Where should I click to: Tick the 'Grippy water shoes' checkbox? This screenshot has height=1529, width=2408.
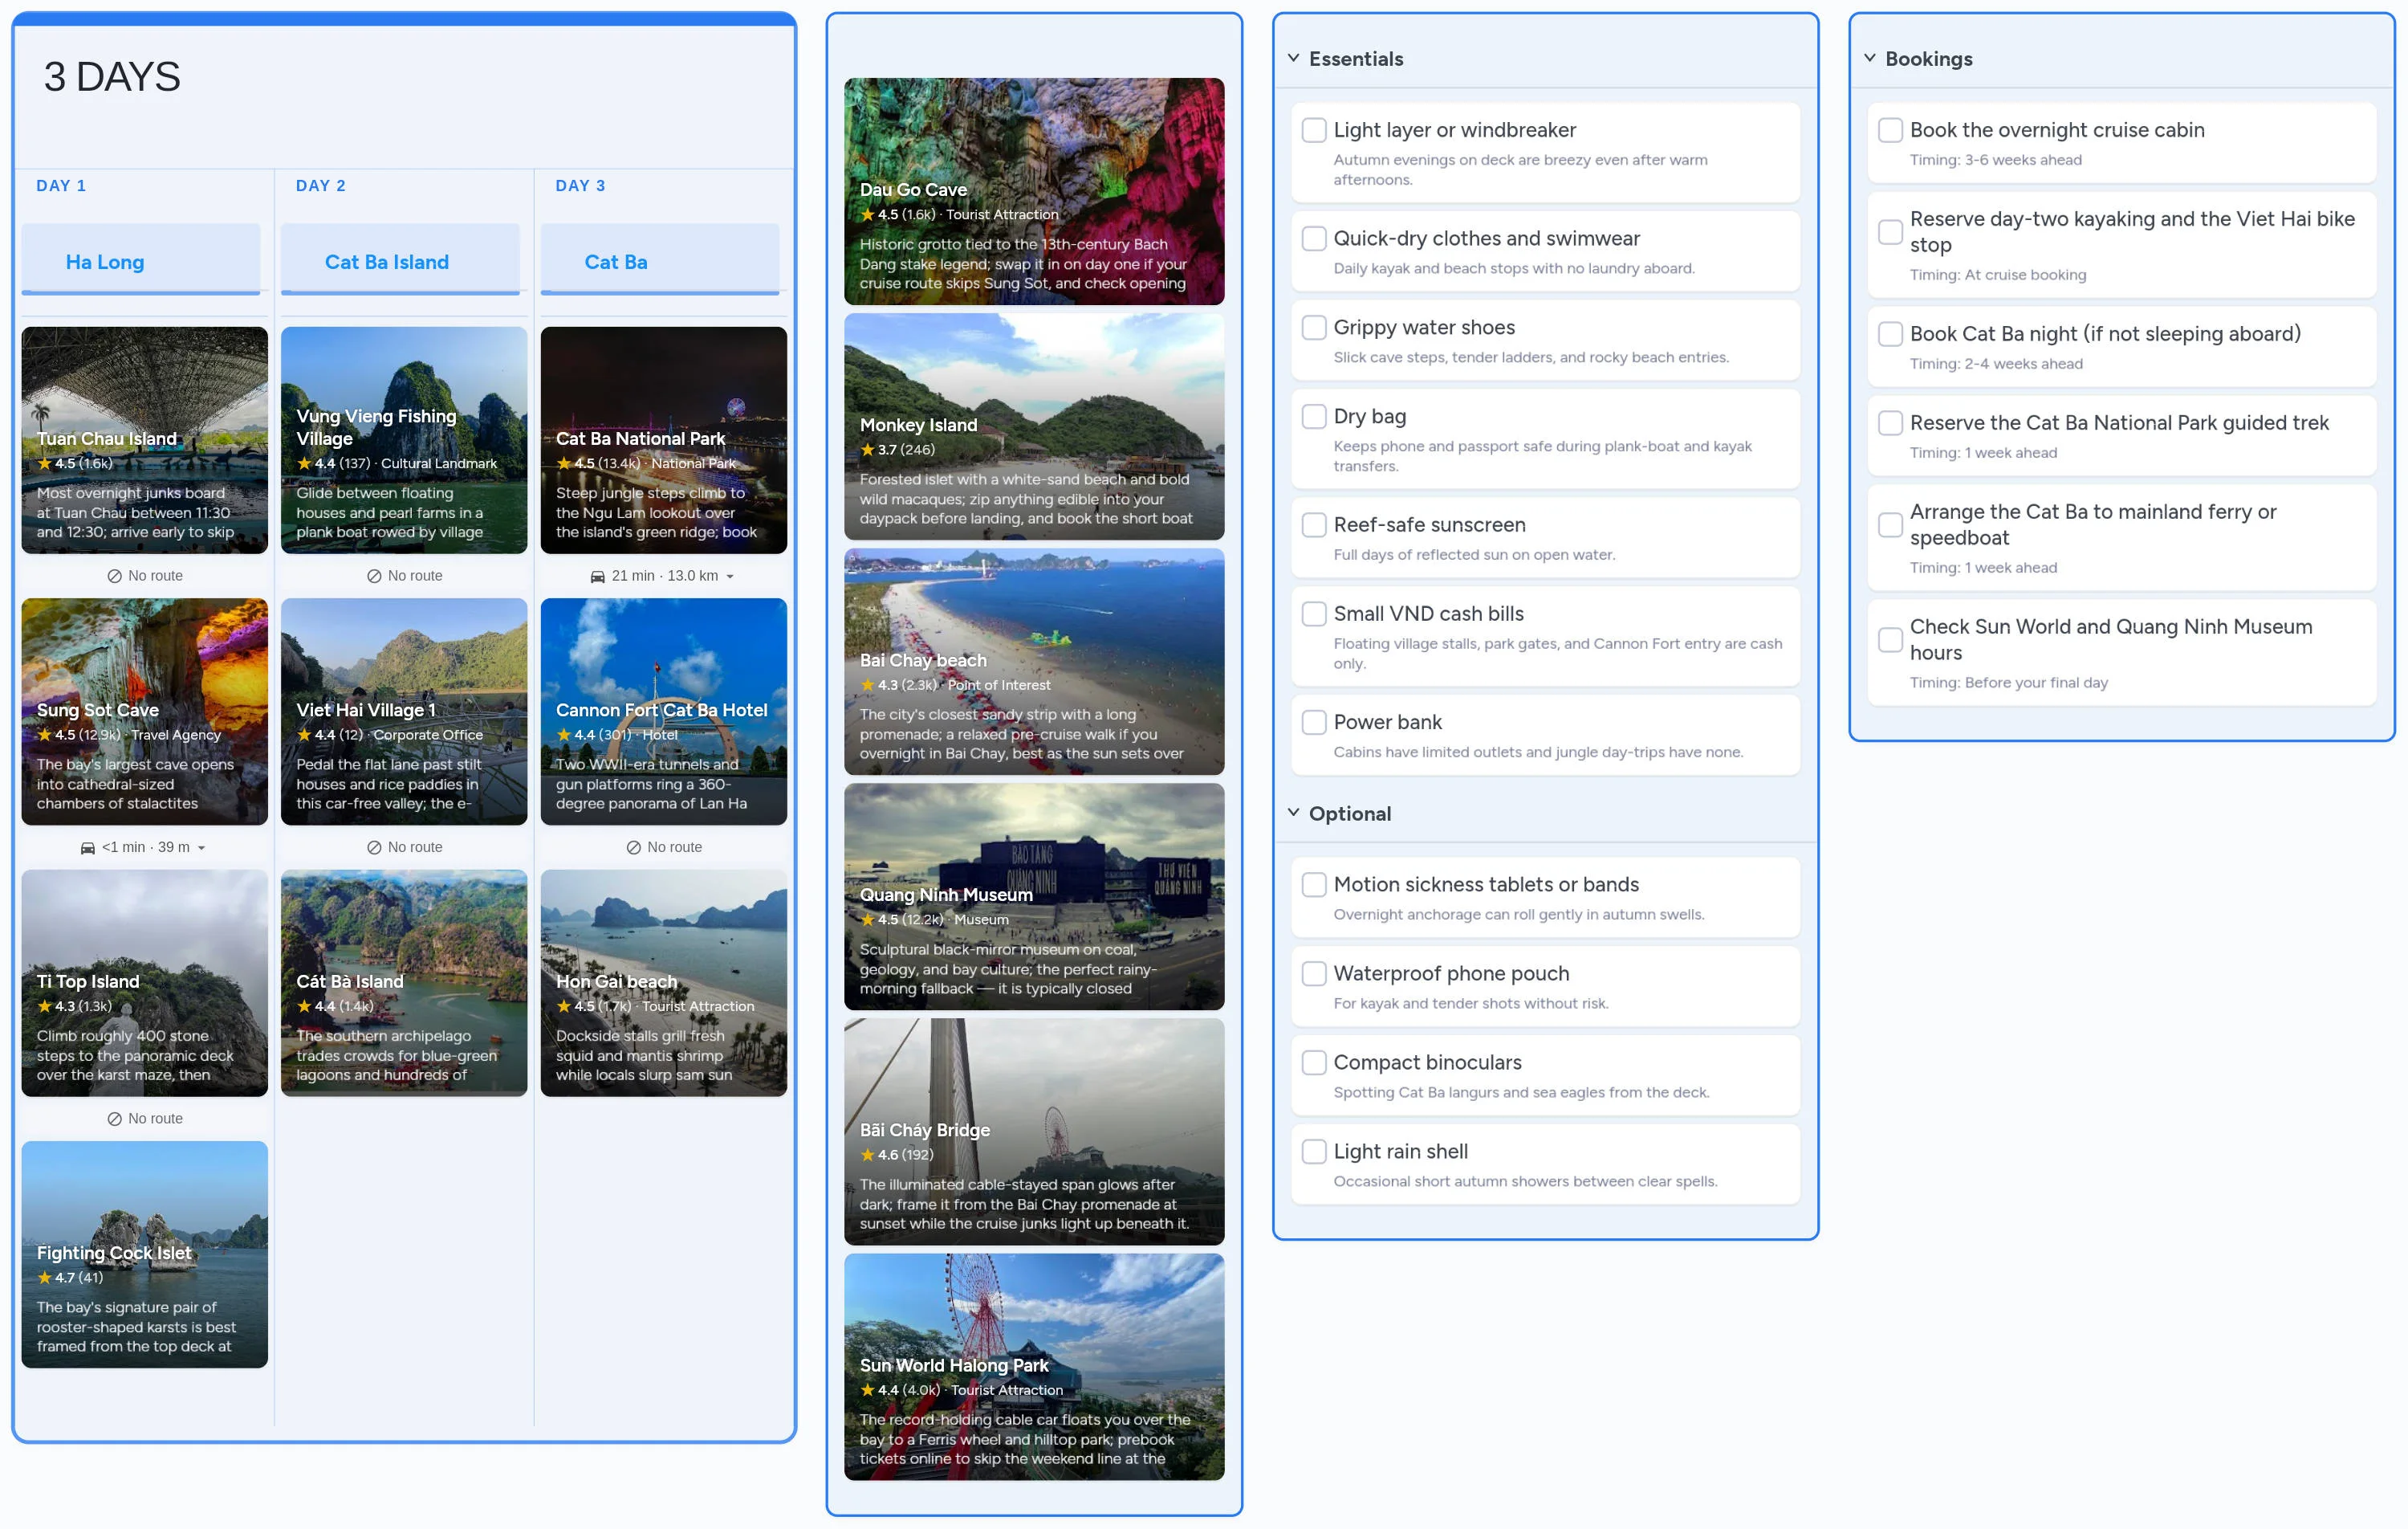(x=1314, y=327)
